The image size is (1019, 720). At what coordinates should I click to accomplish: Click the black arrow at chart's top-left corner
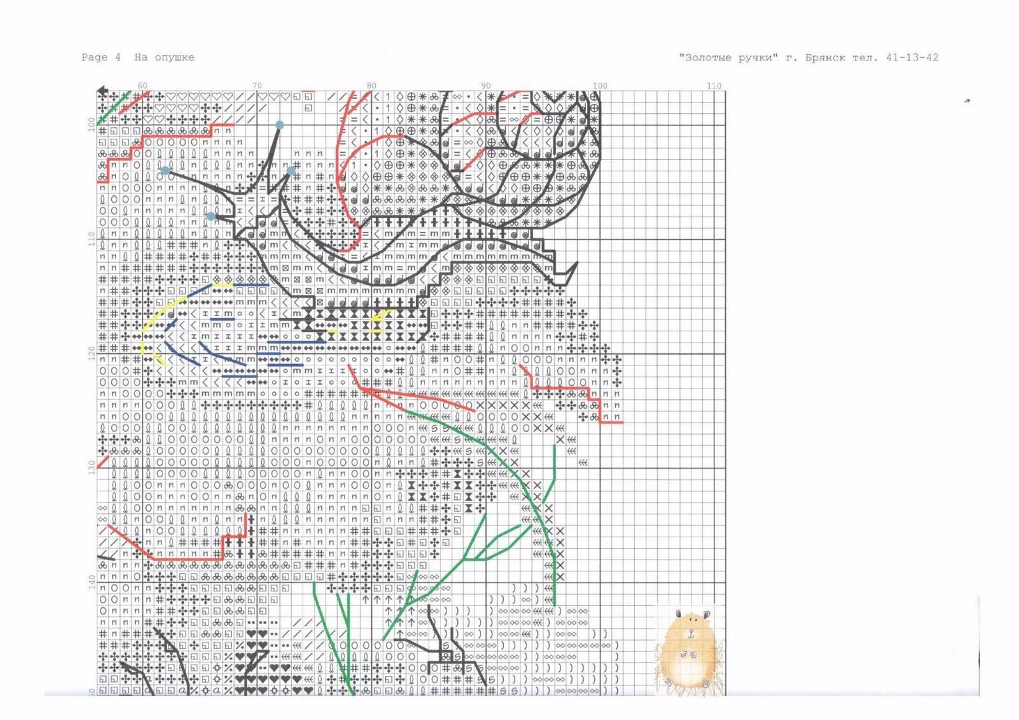(x=103, y=90)
